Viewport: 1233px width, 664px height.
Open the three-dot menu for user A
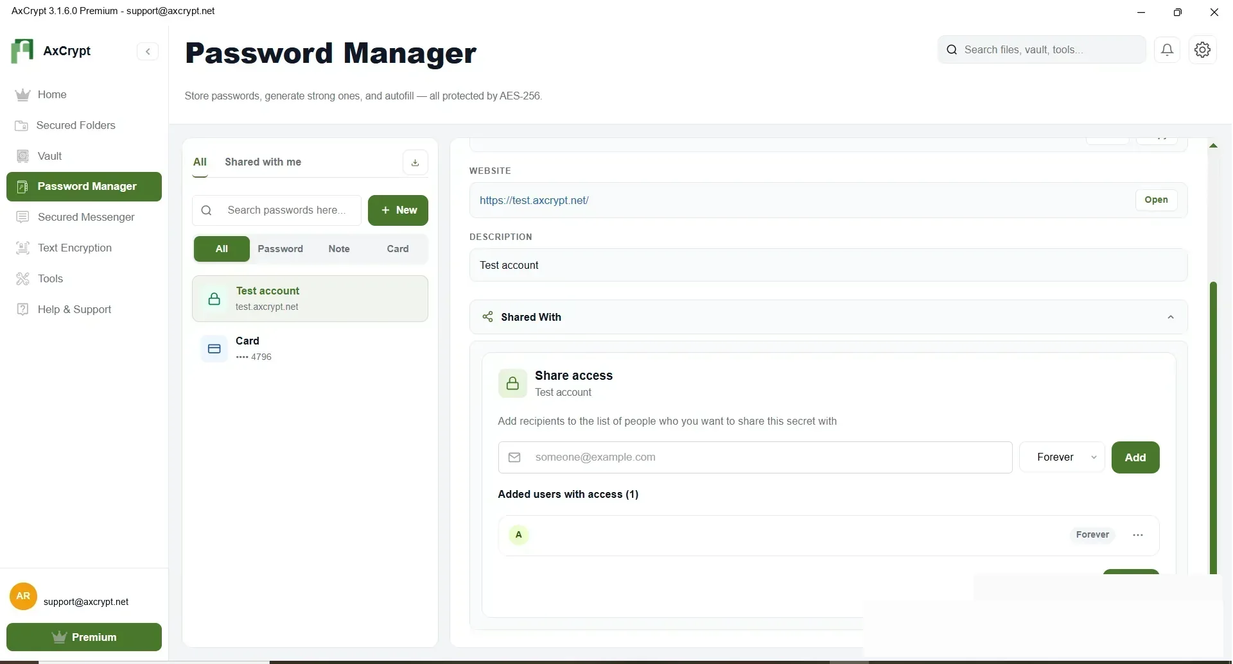click(1138, 535)
